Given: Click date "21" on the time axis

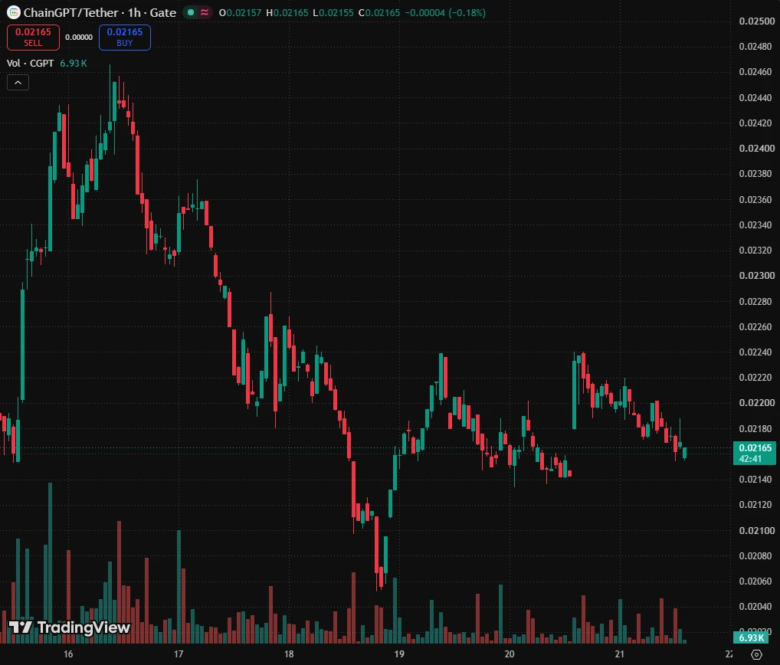Looking at the screenshot, I should point(619,654).
